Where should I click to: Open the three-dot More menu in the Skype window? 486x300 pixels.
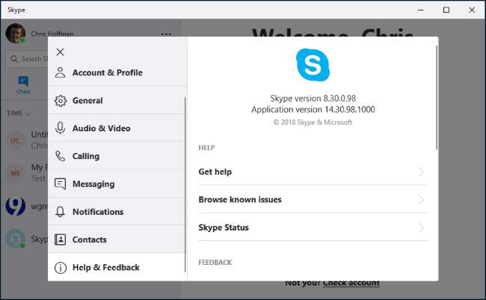(166, 34)
